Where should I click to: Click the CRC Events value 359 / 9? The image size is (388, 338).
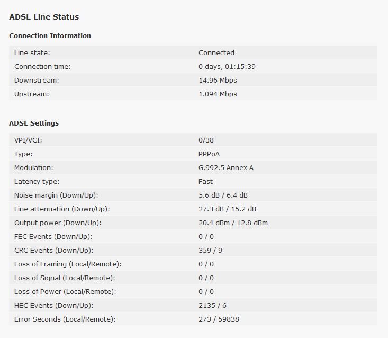(x=210, y=251)
